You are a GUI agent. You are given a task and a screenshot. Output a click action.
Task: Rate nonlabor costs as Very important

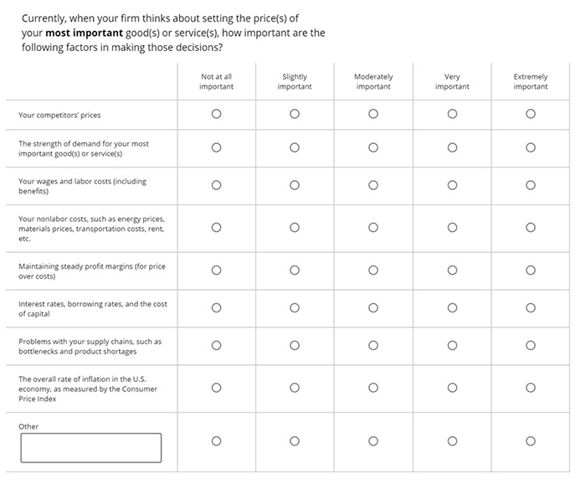click(452, 228)
